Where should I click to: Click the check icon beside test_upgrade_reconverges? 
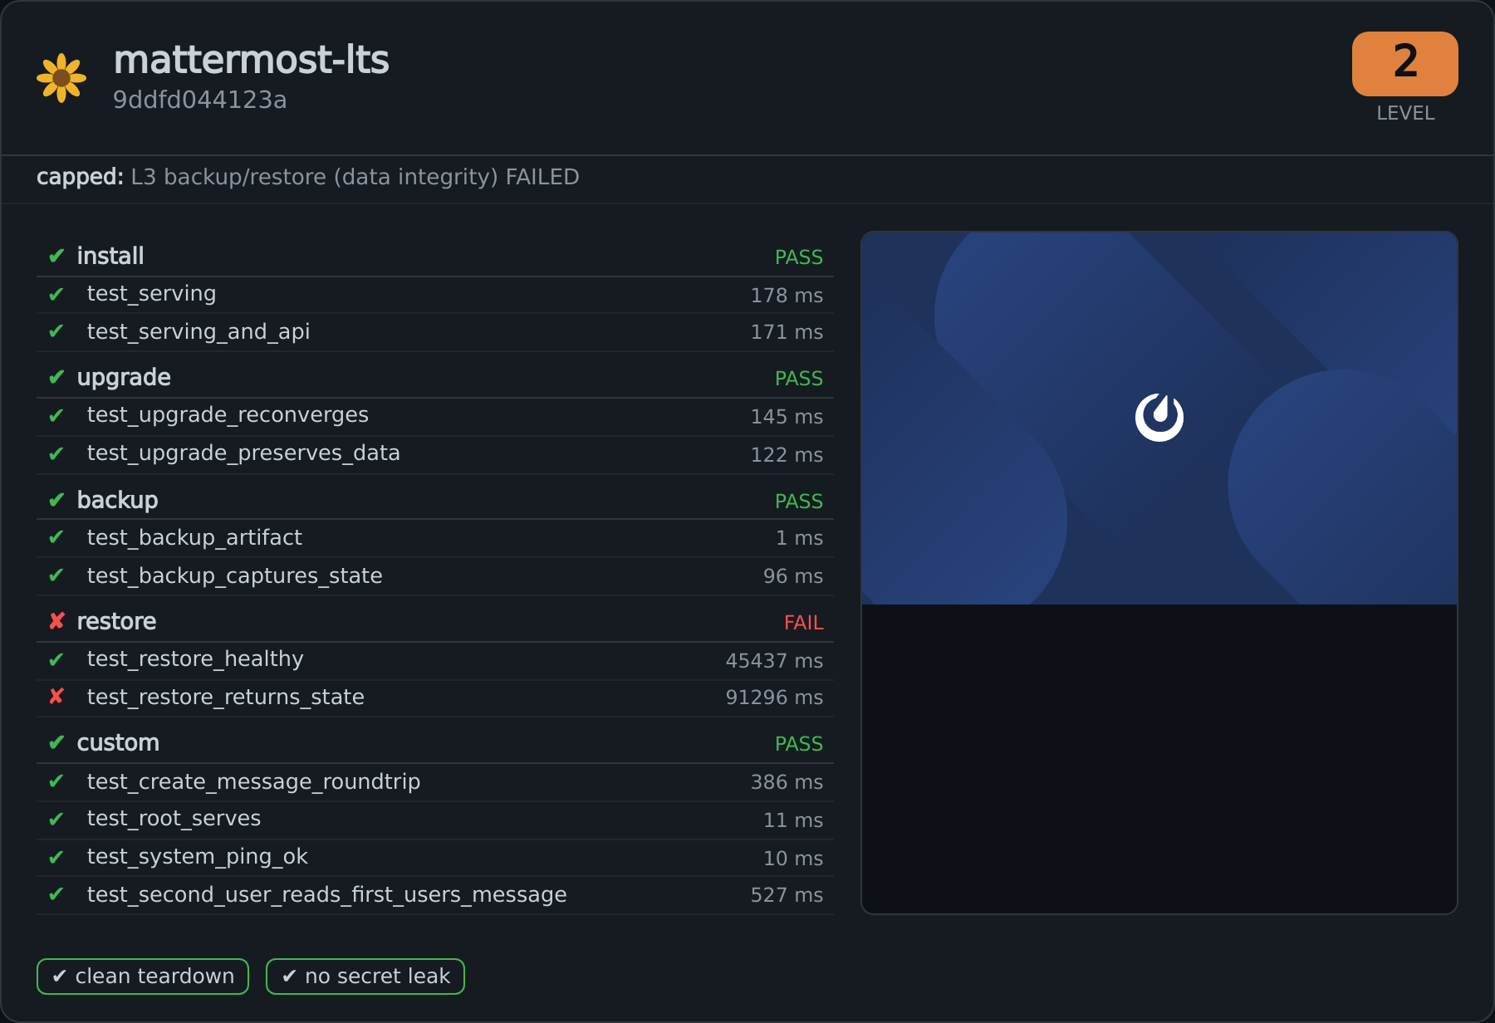(56, 415)
